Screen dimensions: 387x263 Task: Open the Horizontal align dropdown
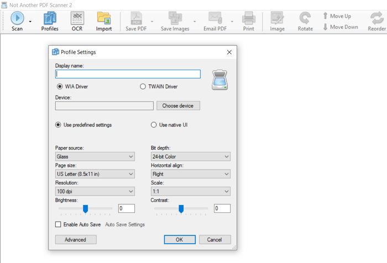pyautogui.click(x=191, y=174)
